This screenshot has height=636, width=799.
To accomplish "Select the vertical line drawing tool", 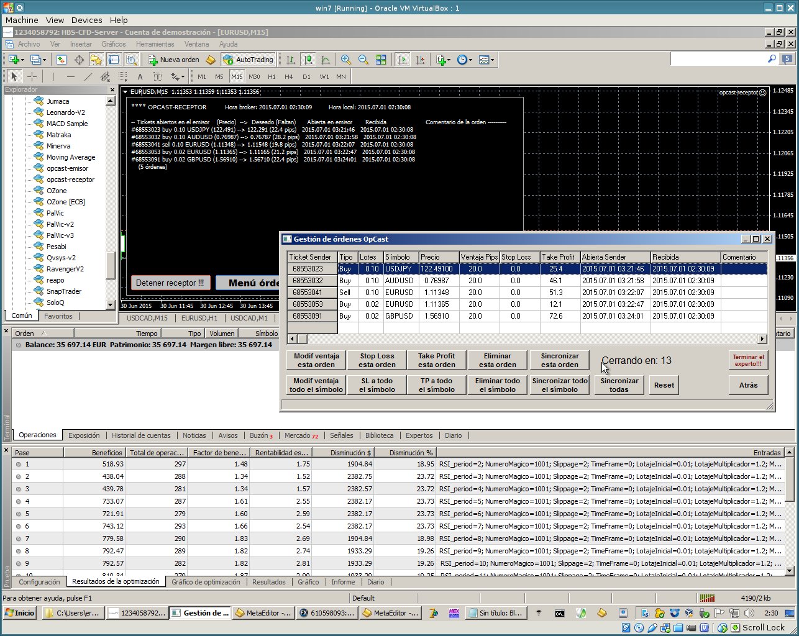I will 53,76.
